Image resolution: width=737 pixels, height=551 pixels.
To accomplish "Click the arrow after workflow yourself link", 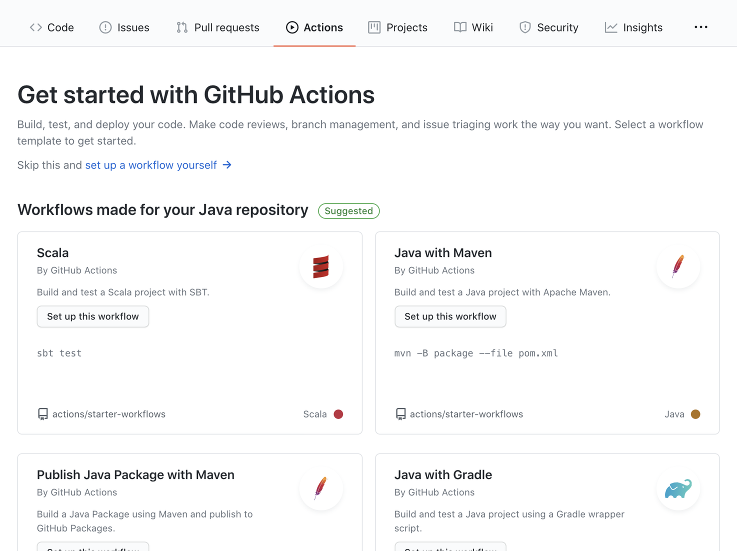I will coord(227,164).
